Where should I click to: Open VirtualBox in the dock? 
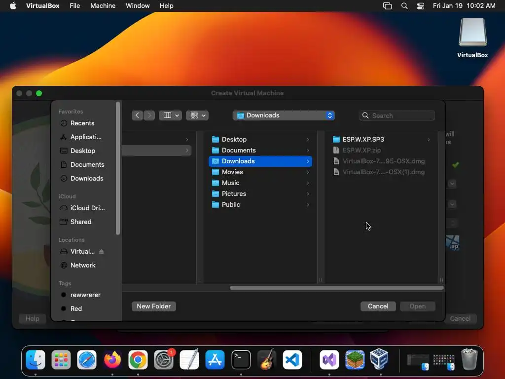(x=379, y=359)
